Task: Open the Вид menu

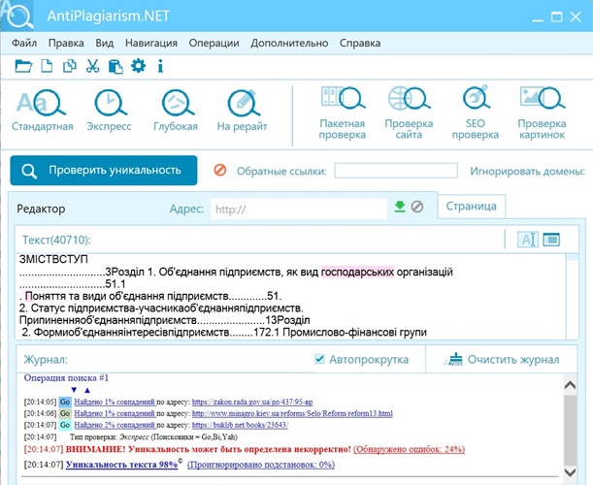Action: (105, 43)
